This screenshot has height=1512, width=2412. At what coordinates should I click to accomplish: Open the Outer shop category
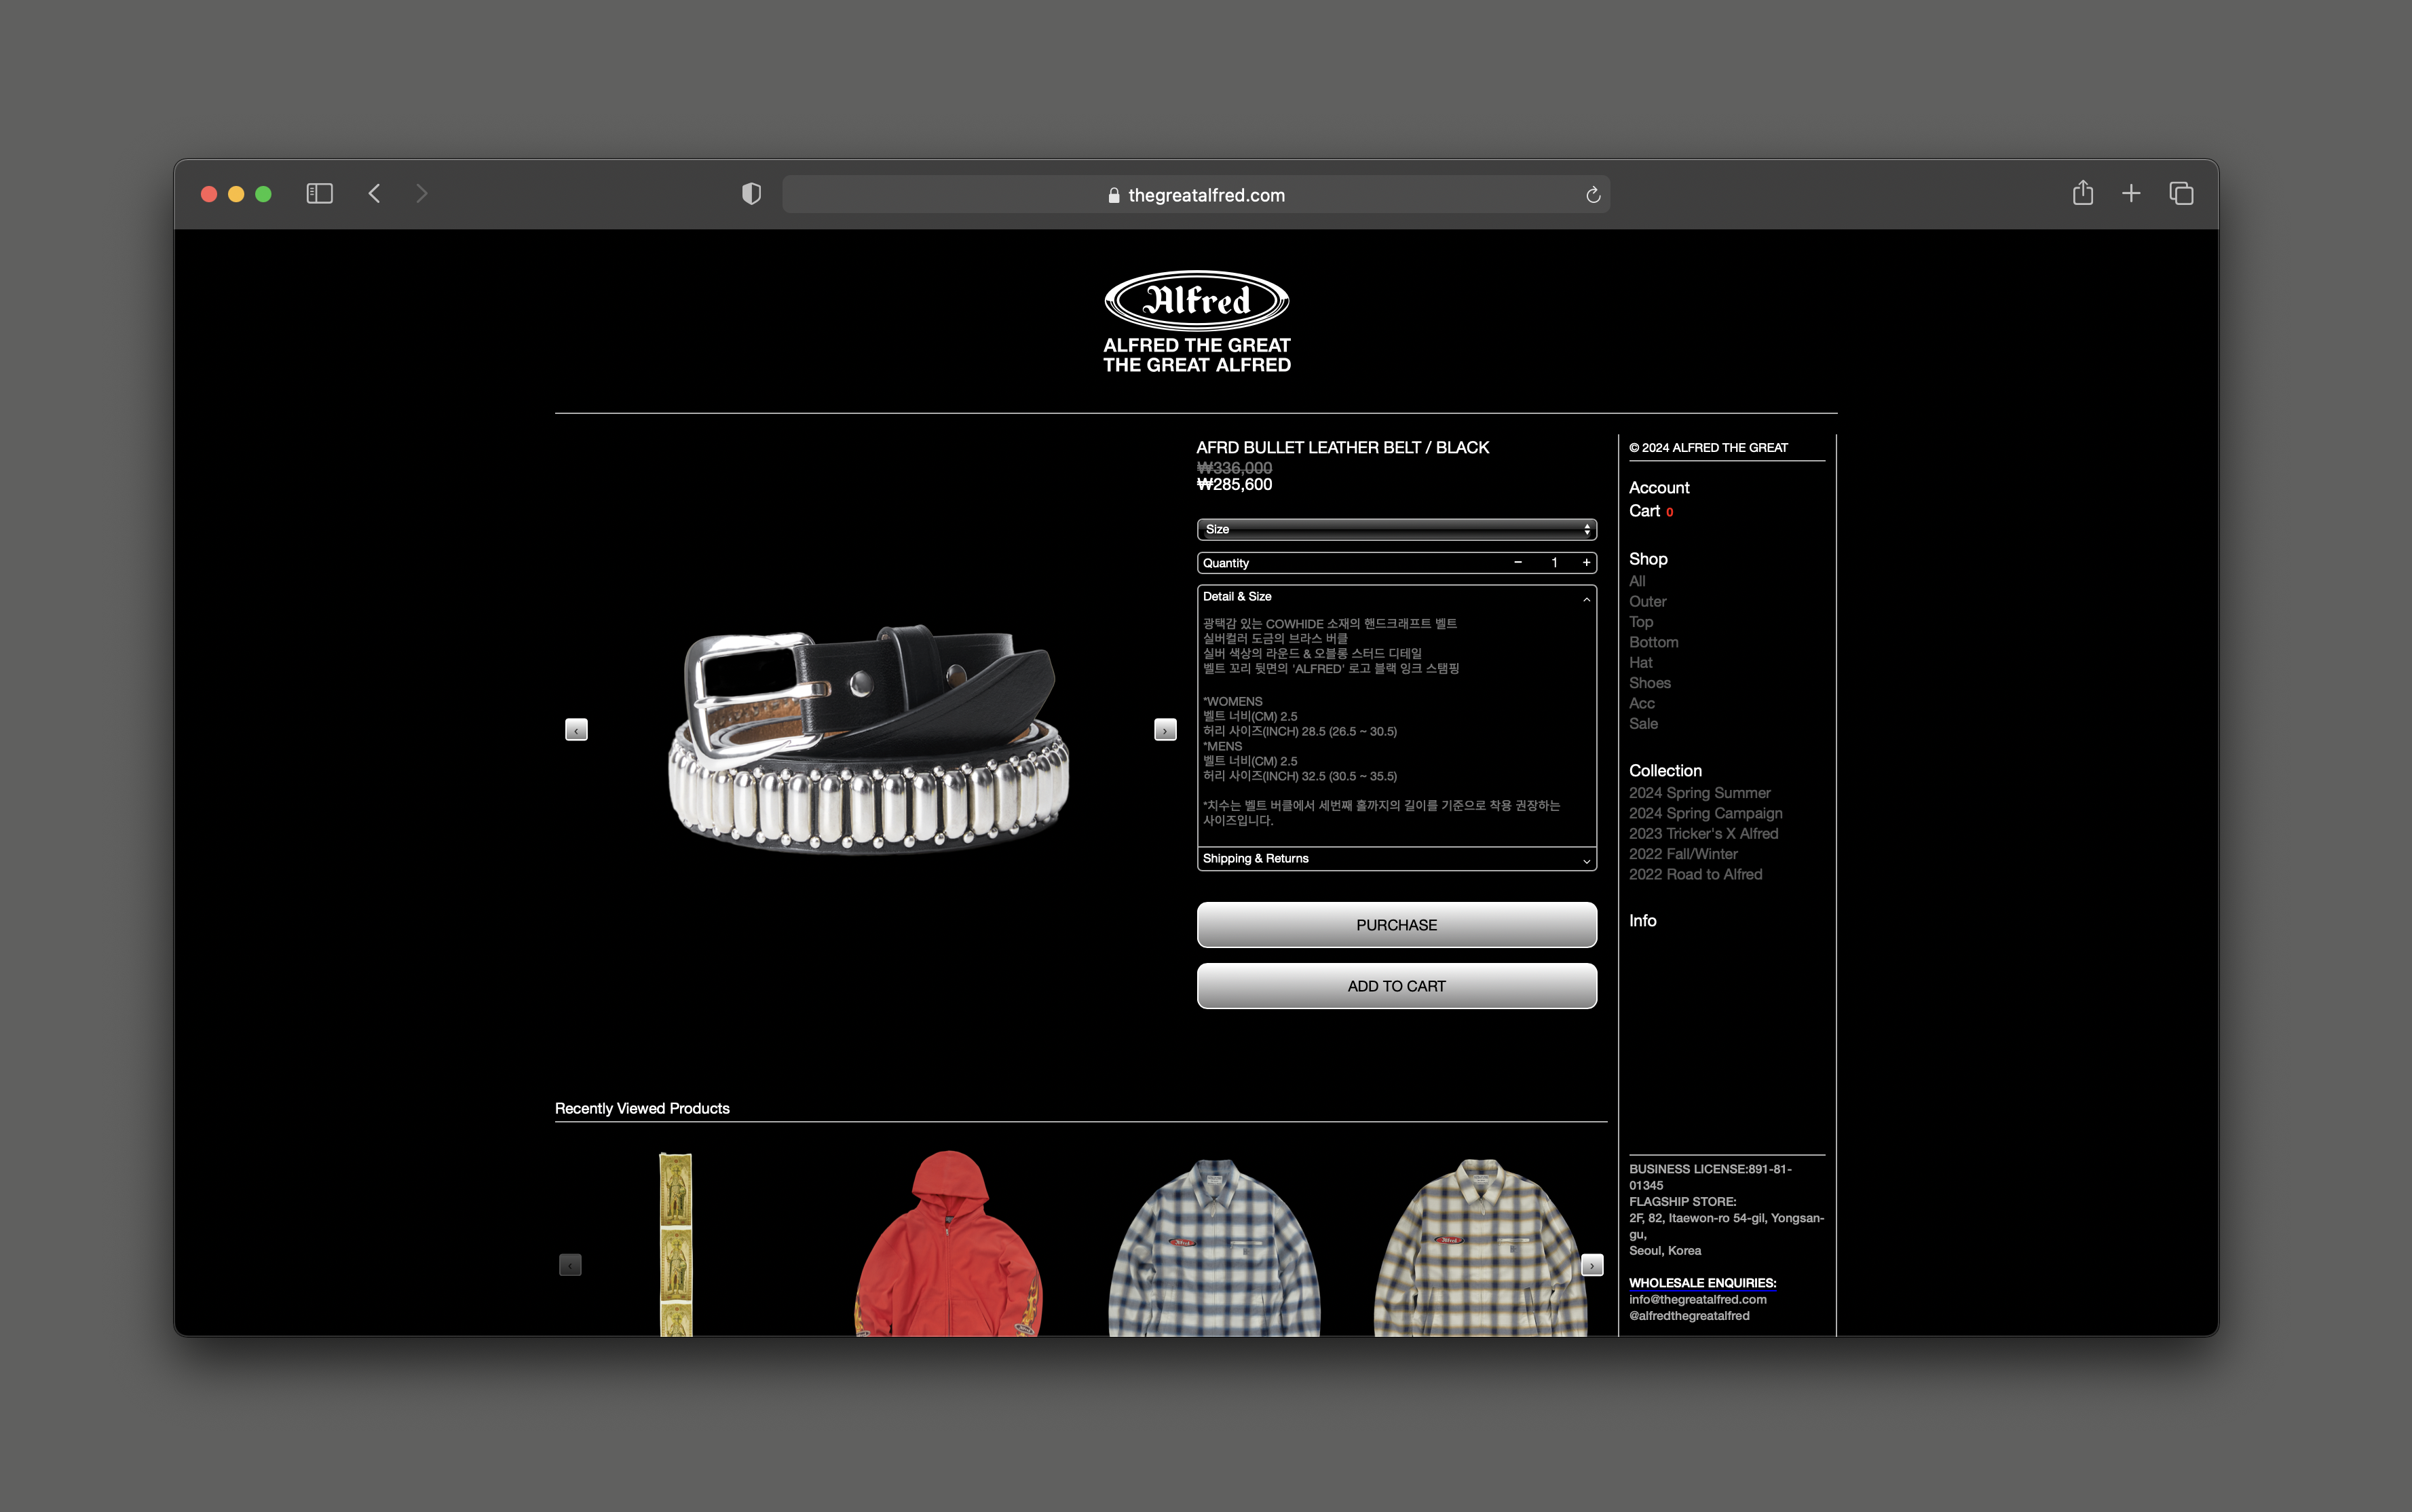click(x=1647, y=601)
